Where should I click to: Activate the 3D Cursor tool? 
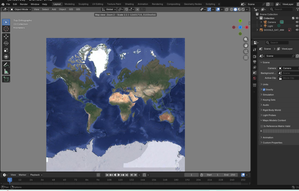[6, 29]
